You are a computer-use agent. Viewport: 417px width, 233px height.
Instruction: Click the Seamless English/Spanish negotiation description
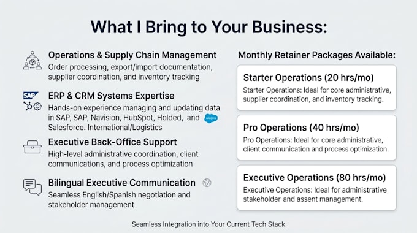click(x=119, y=200)
